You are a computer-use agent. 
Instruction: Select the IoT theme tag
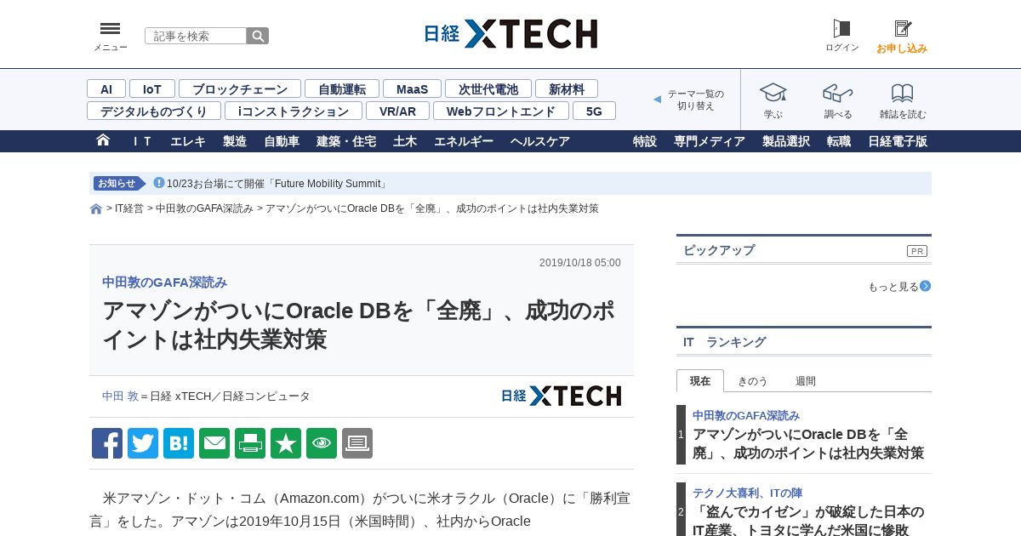[x=152, y=88]
